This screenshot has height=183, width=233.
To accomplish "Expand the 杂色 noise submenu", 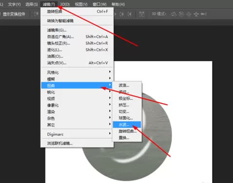I will tap(77, 118).
